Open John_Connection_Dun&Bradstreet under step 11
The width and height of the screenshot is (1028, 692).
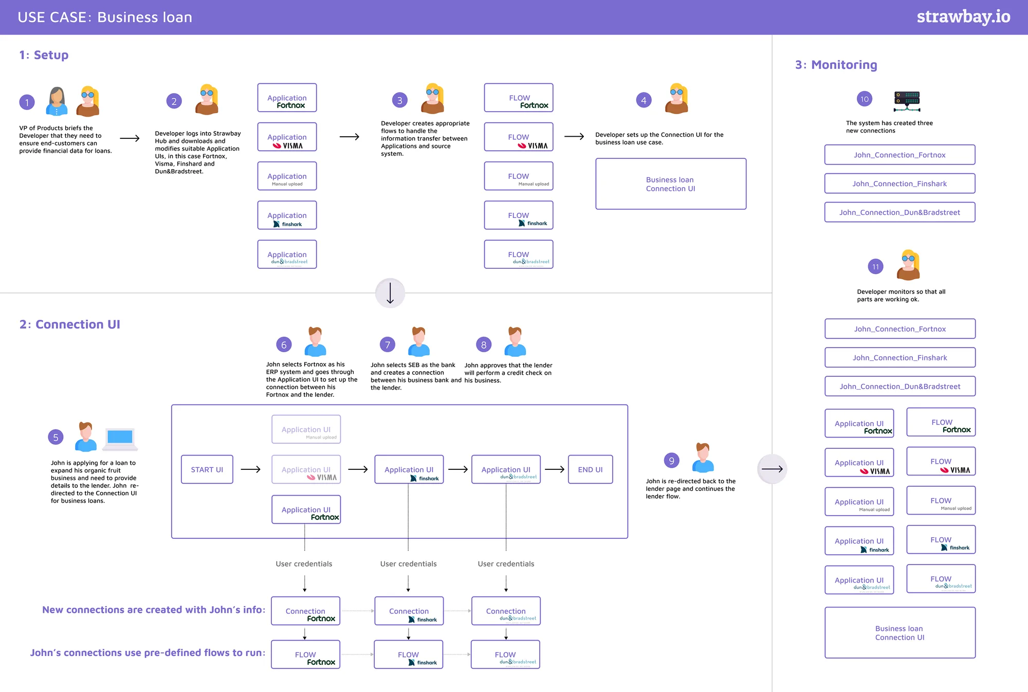tap(900, 386)
